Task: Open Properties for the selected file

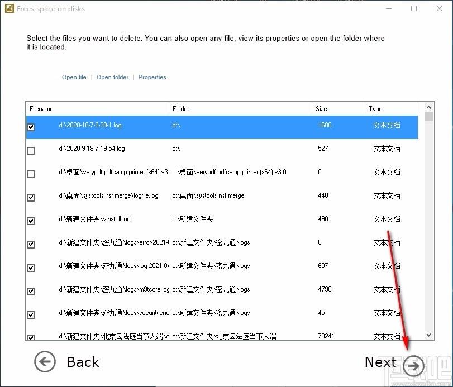Action: tap(152, 77)
